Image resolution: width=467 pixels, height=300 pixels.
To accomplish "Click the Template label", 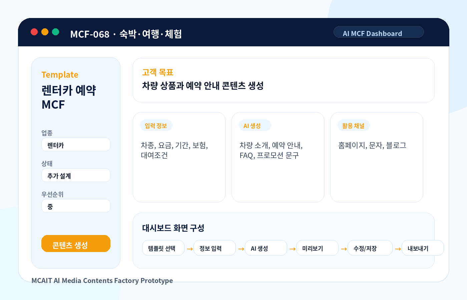I will point(60,75).
